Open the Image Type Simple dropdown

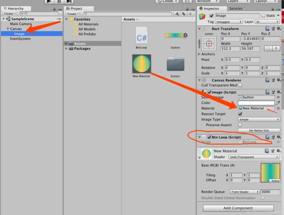[x=259, y=120]
